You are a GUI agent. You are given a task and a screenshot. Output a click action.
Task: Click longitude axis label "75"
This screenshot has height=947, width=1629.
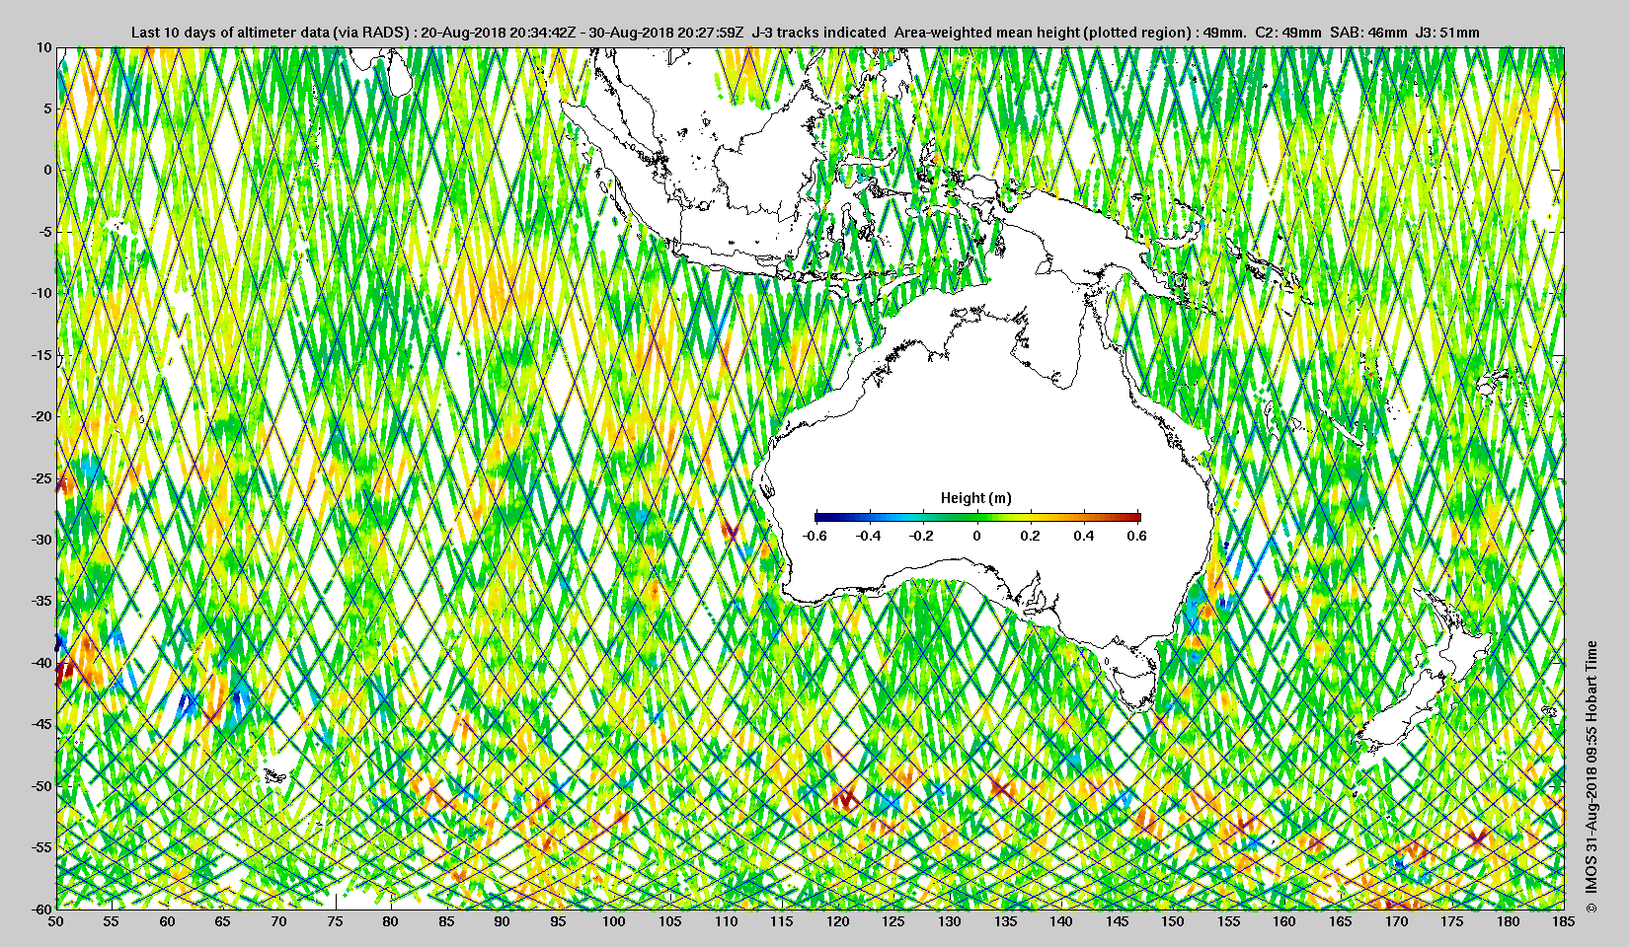click(x=335, y=921)
